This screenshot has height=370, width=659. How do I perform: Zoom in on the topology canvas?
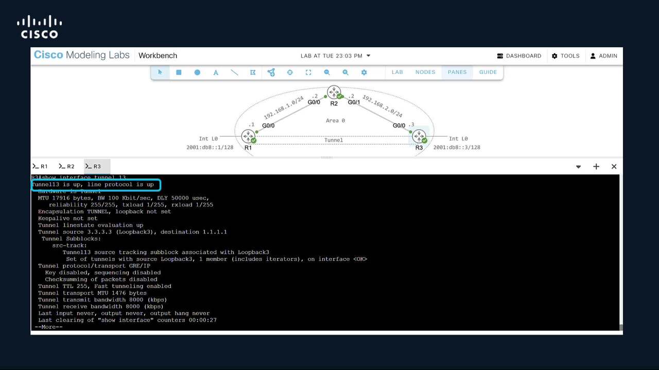(x=345, y=72)
